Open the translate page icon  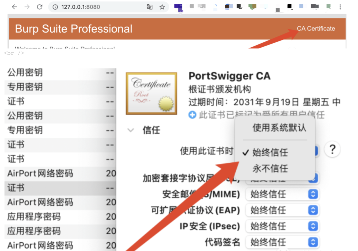coord(149,7)
